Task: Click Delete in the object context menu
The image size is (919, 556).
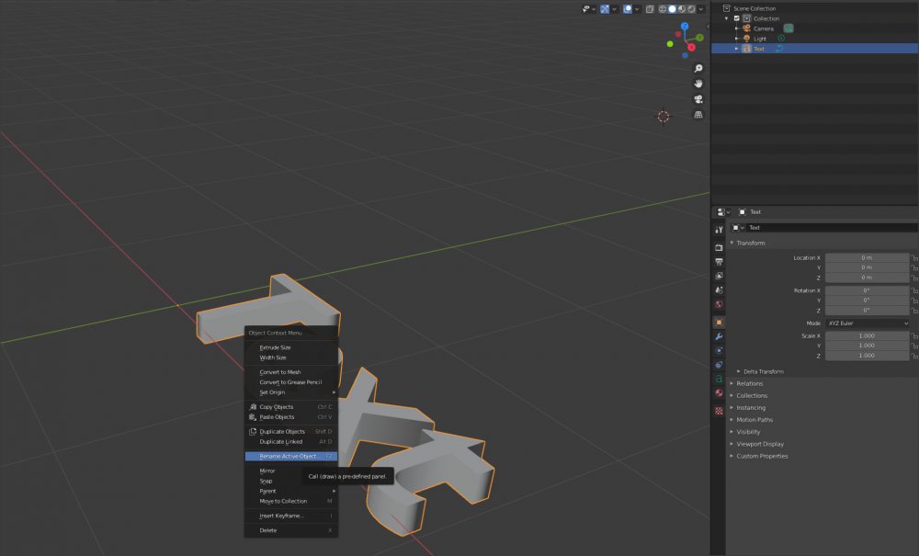Action: coord(267,530)
